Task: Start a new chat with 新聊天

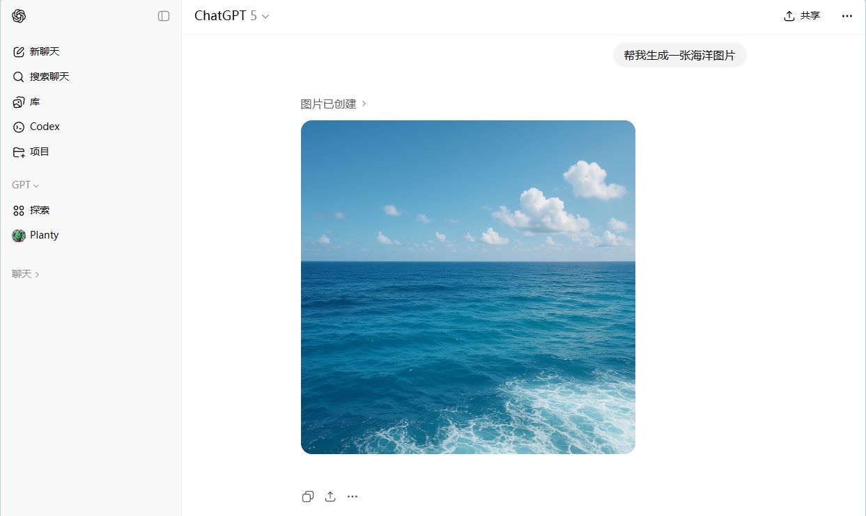Action: 91,51
